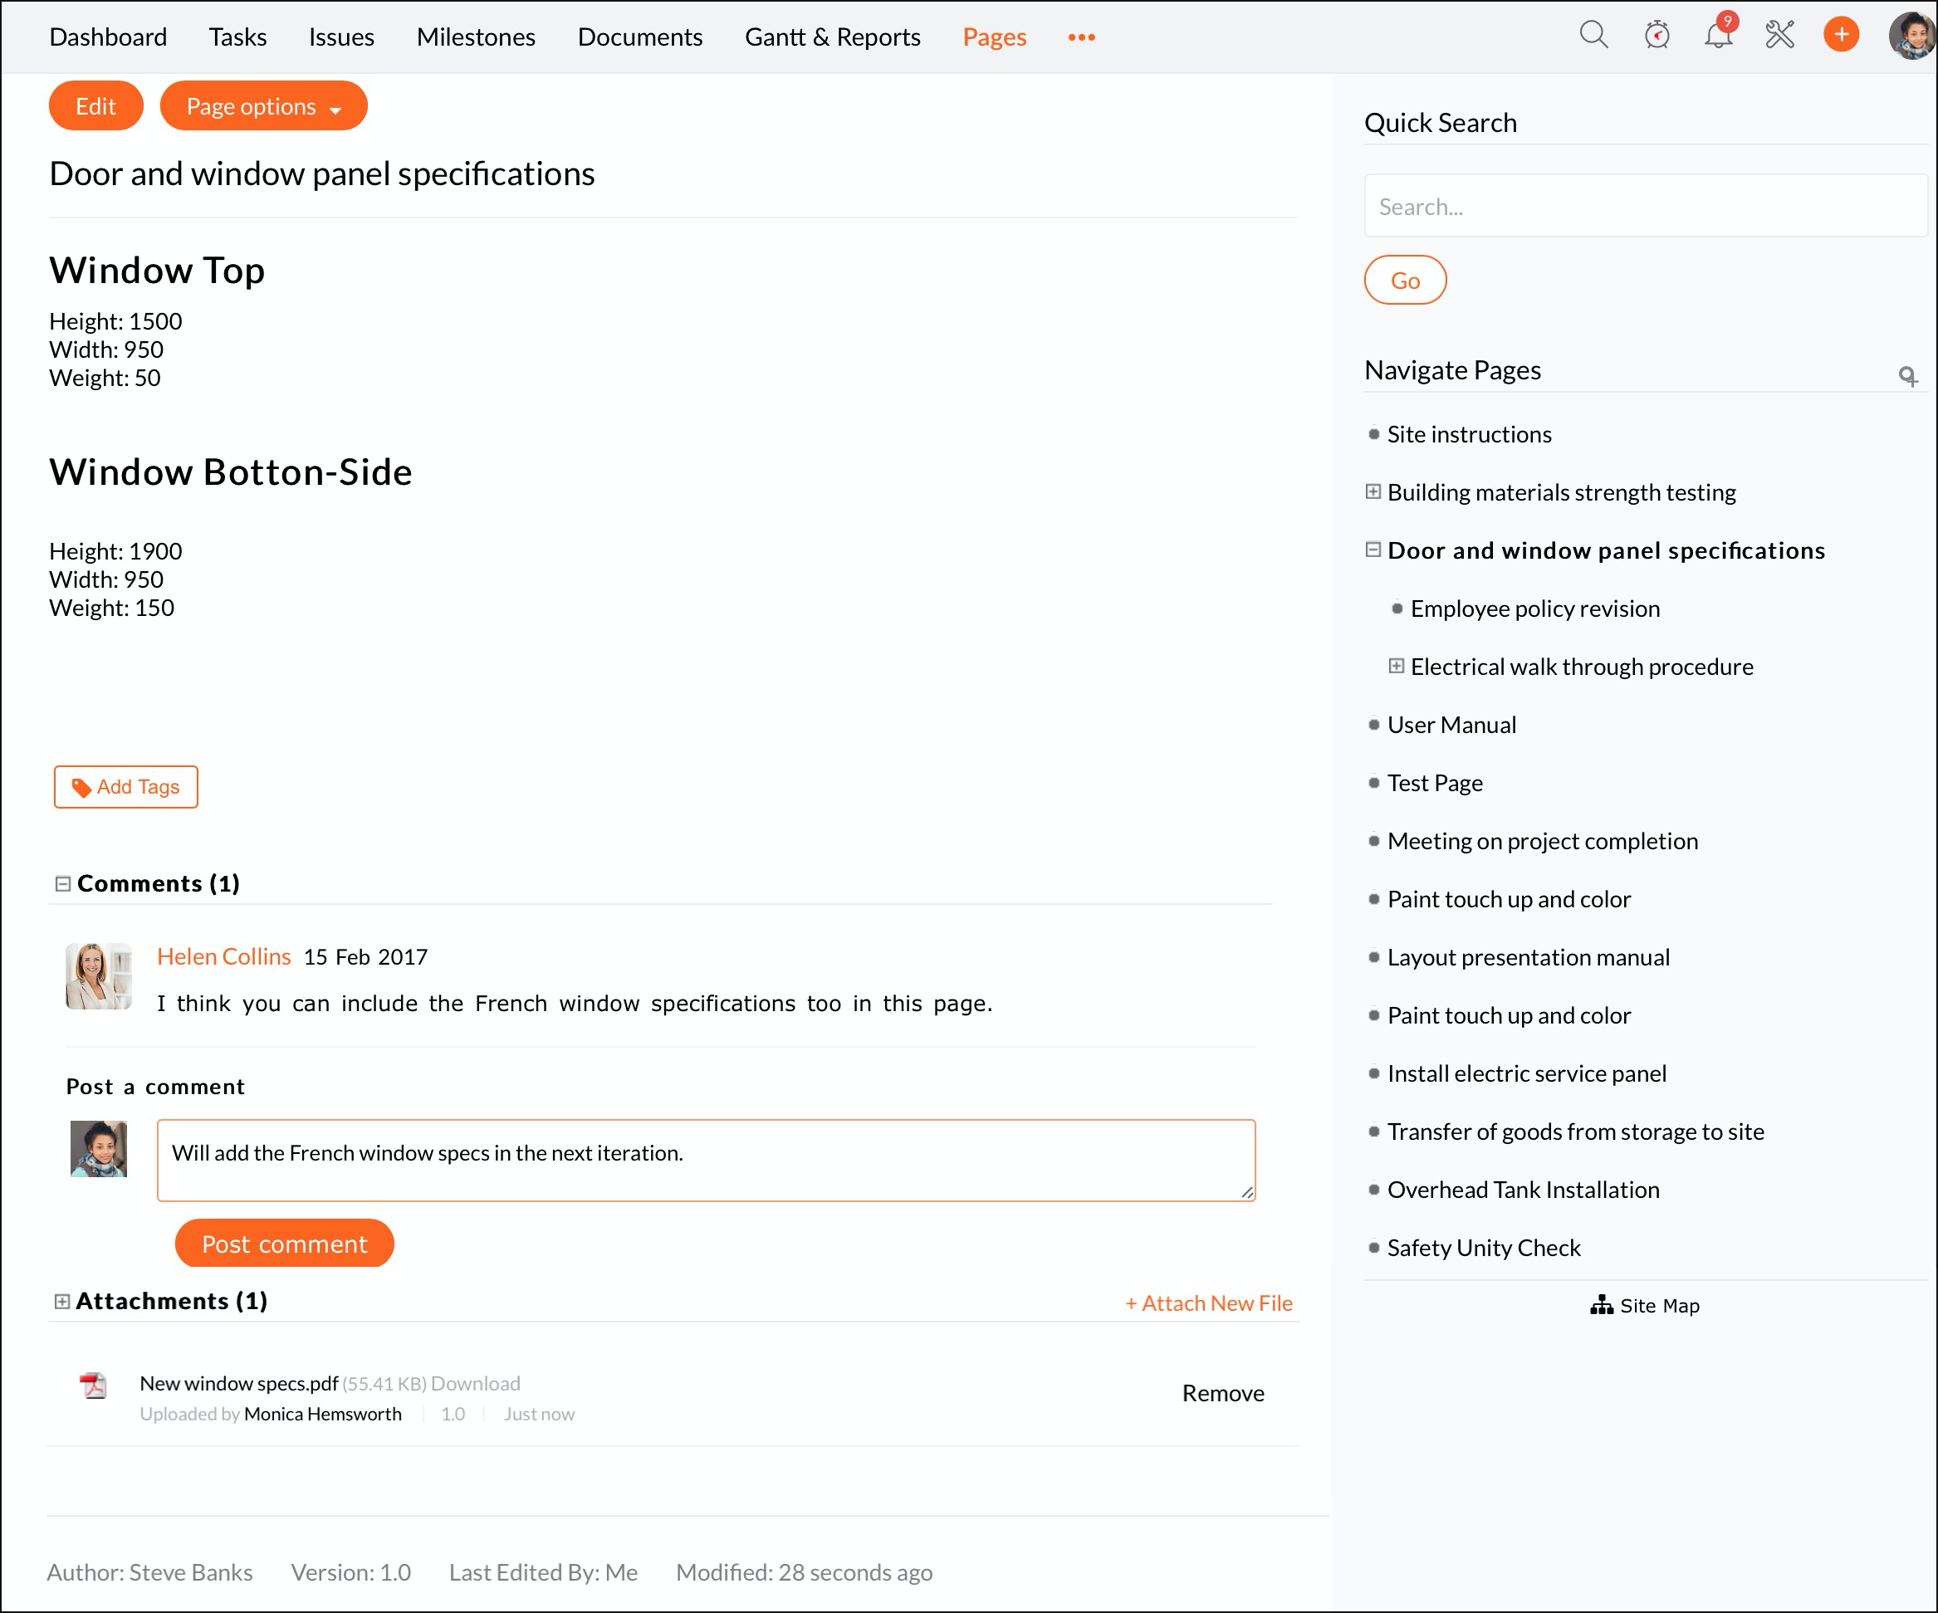The height and width of the screenshot is (1613, 1938).
Task: Expand the Attachments section
Action: 61,1301
